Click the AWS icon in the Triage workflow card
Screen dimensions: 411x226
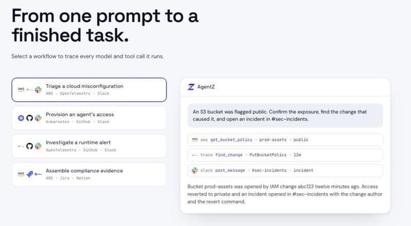tap(21, 89)
